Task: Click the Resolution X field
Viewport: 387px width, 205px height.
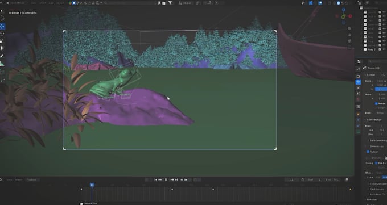Action: pyautogui.click(x=381, y=81)
